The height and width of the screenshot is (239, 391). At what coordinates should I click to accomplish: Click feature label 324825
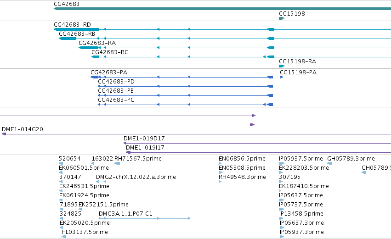(71, 214)
